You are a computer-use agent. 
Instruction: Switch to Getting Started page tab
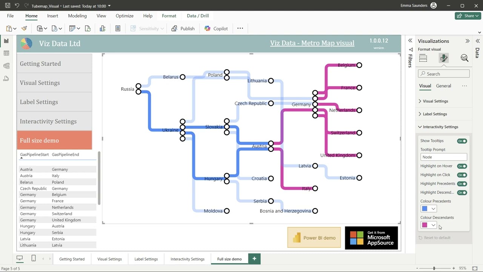click(72, 259)
